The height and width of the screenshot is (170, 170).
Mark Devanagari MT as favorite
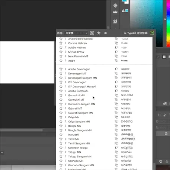61,73
